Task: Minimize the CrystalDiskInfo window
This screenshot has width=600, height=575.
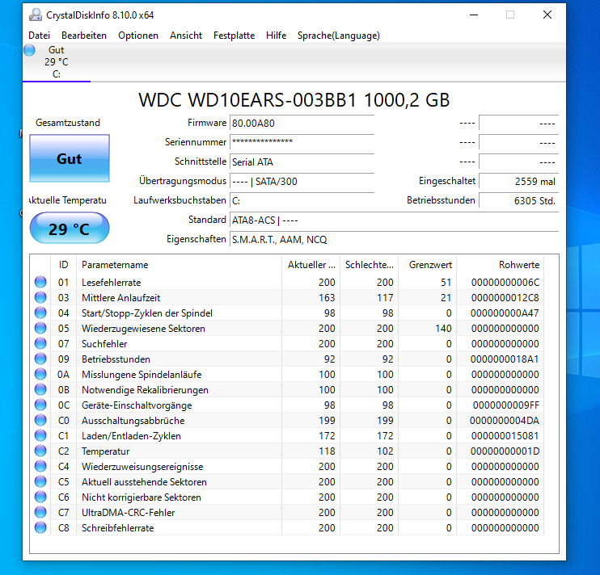Action: point(474,15)
